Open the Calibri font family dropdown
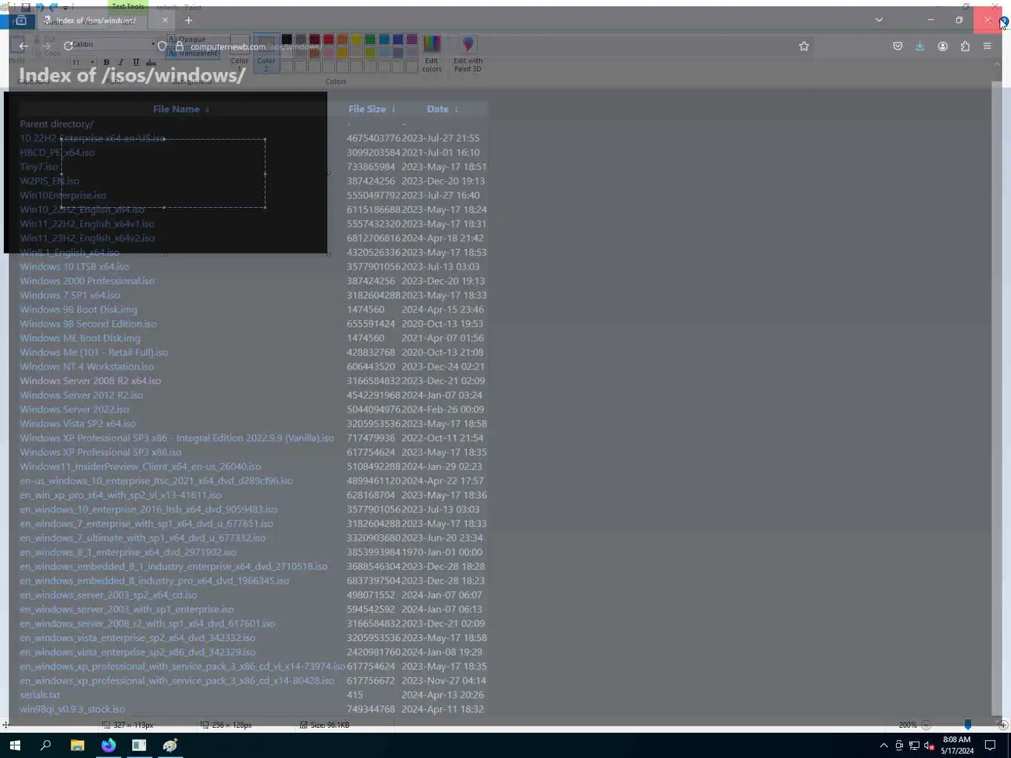Screen dimensions: 1011x758 tap(153, 44)
